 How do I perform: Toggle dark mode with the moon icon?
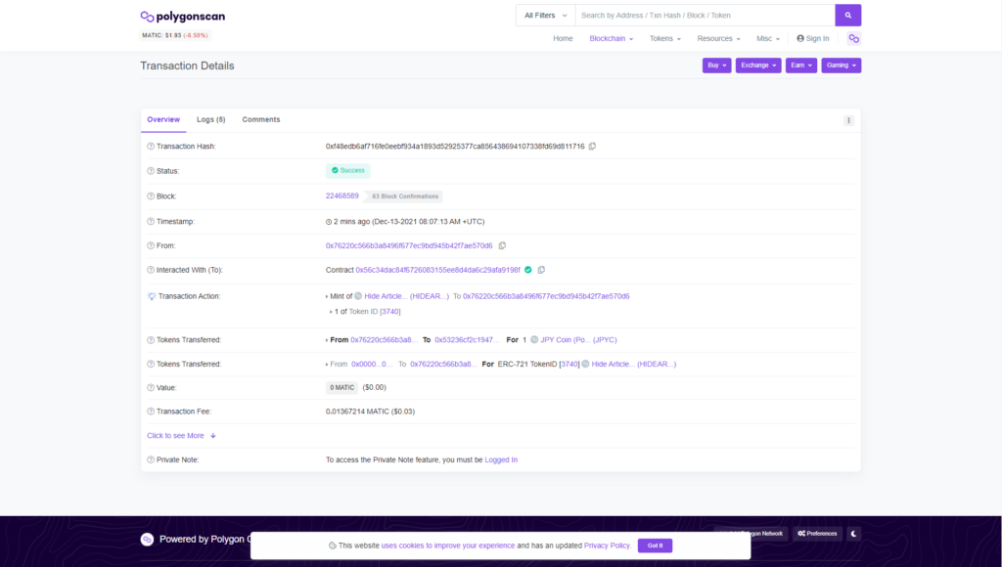click(x=853, y=534)
